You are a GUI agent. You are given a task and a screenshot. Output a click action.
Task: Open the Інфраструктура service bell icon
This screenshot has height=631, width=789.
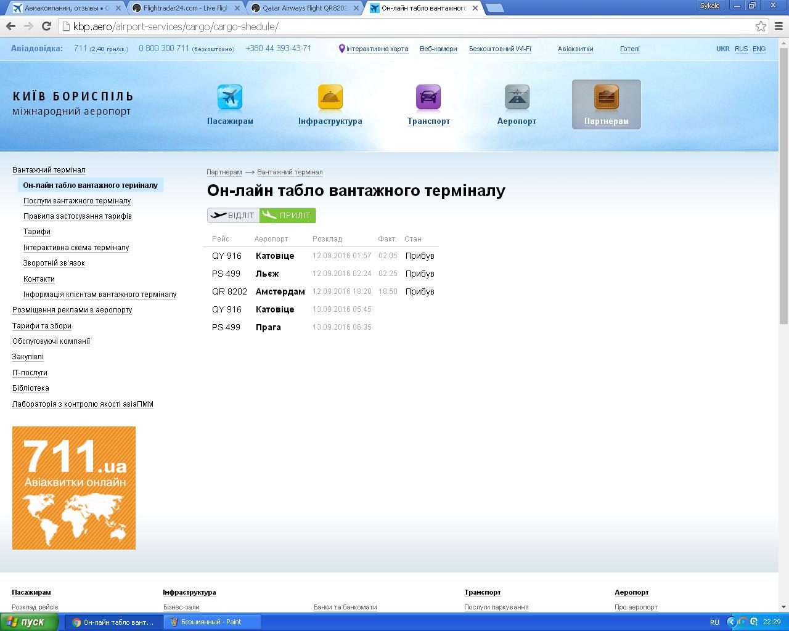point(330,97)
